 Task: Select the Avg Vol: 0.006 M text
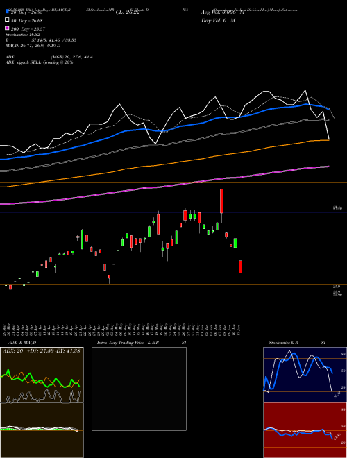coord(223,12)
